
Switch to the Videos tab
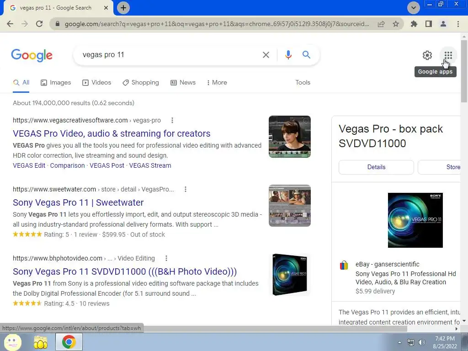(97, 83)
